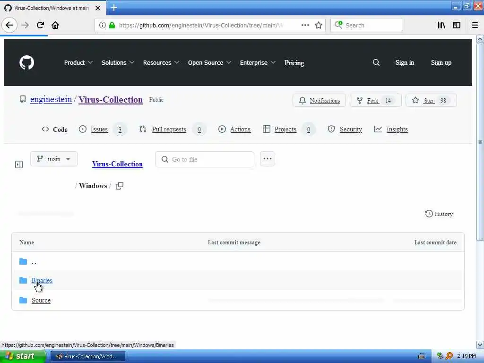
Task: Open the Pull requests tab
Action: pyautogui.click(x=172, y=130)
